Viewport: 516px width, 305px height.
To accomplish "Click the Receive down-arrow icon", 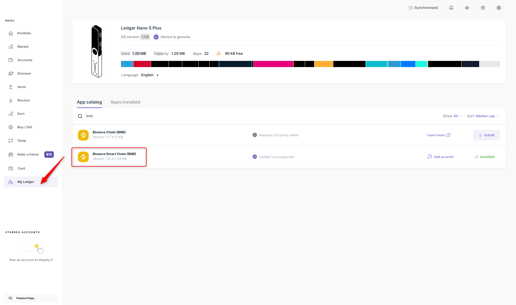I will click(11, 100).
